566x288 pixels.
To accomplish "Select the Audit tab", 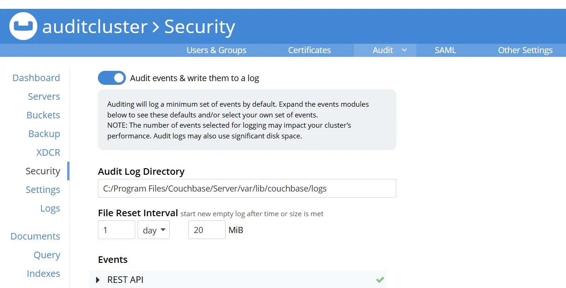I will point(383,50).
